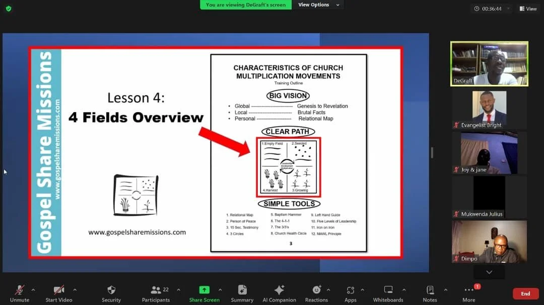Click the vertical 'Gospel Share Missions' banner
Image resolution: width=544 pixels, height=305 pixels.
(x=46, y=152)
